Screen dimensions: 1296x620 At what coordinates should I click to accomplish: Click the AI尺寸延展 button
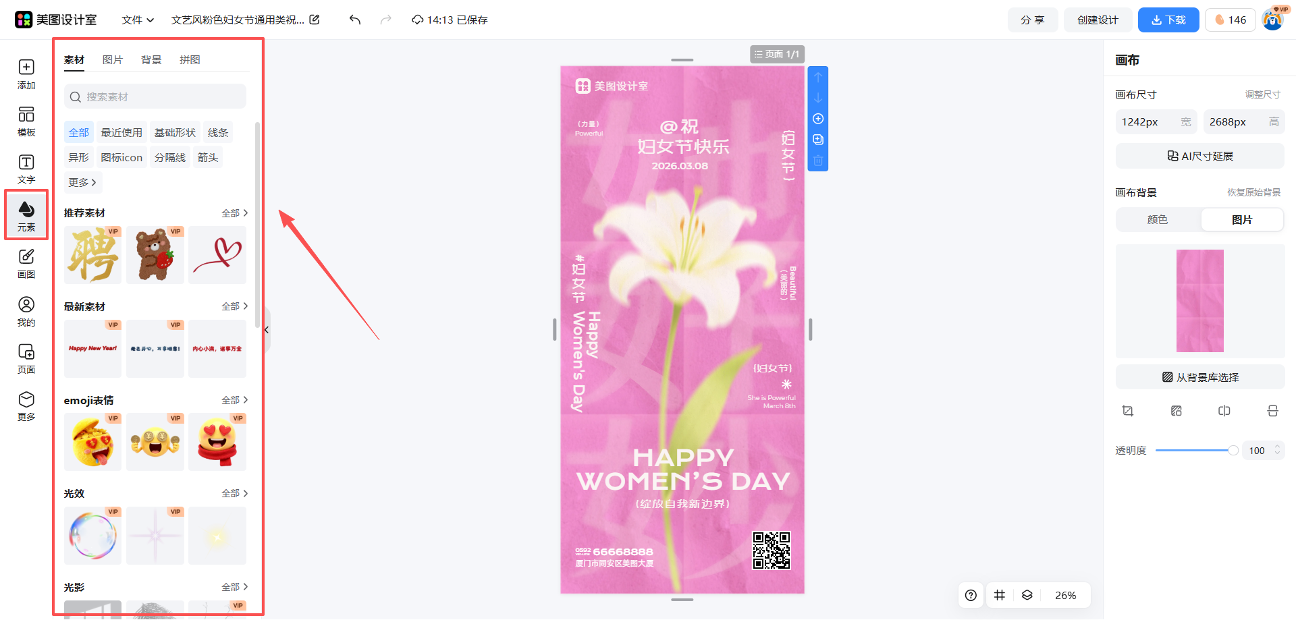coord(1199,157)
